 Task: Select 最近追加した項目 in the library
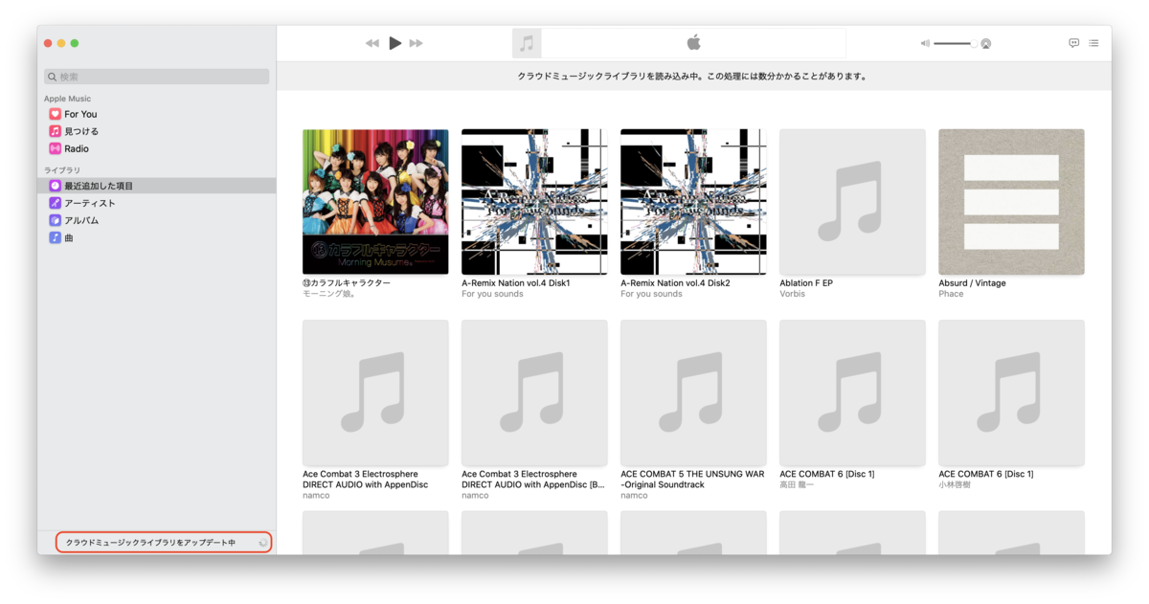tap(156, 186)
